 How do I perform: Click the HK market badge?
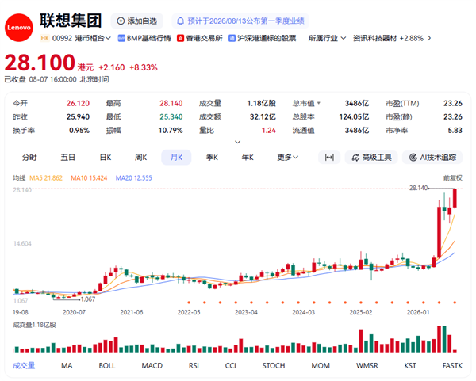[45, 38]
